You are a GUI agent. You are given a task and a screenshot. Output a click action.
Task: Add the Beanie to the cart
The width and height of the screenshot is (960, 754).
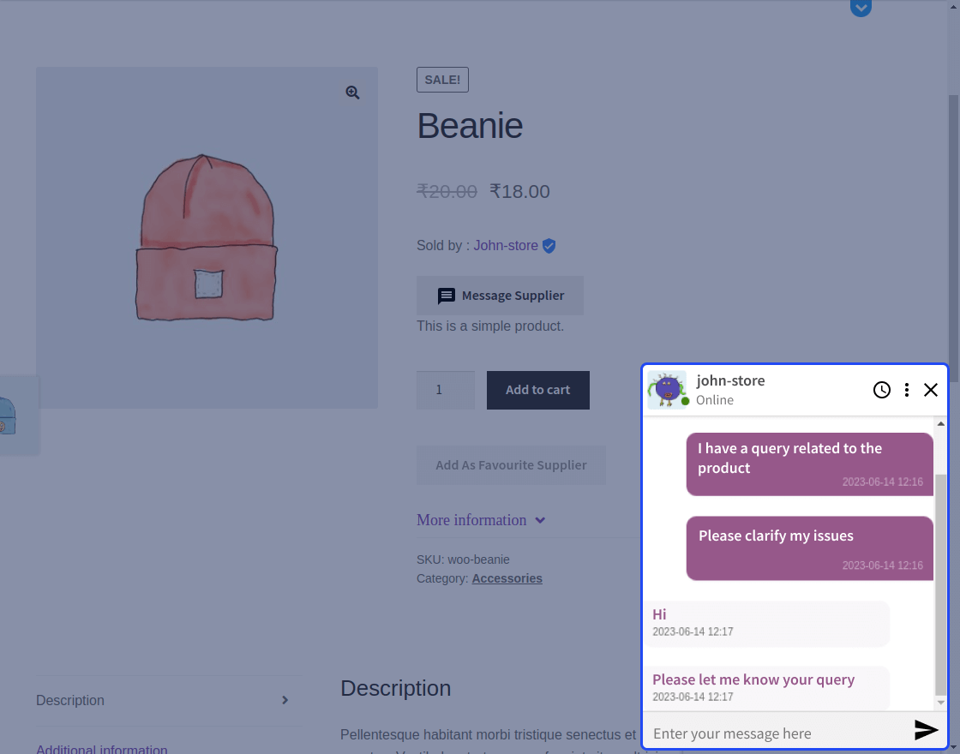click(x=537, y=390)
